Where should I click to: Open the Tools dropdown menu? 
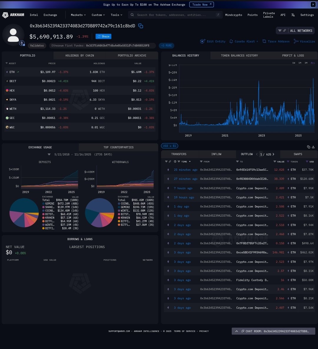pos(117,15)
